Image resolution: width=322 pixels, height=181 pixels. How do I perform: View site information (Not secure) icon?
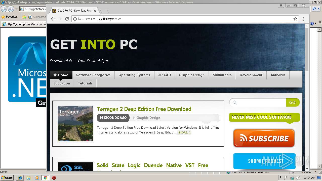pos(75,19)
